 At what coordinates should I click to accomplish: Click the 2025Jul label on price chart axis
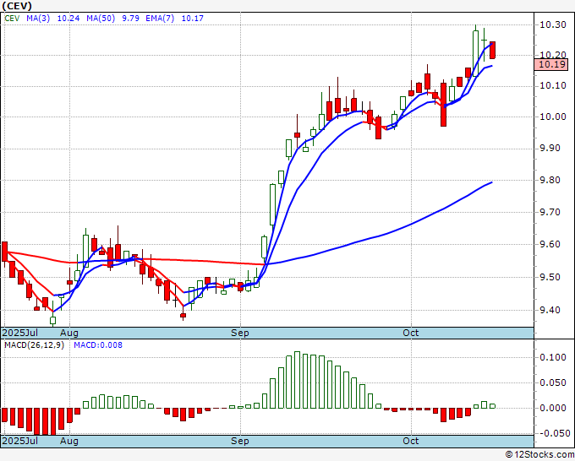click(20, 333)
